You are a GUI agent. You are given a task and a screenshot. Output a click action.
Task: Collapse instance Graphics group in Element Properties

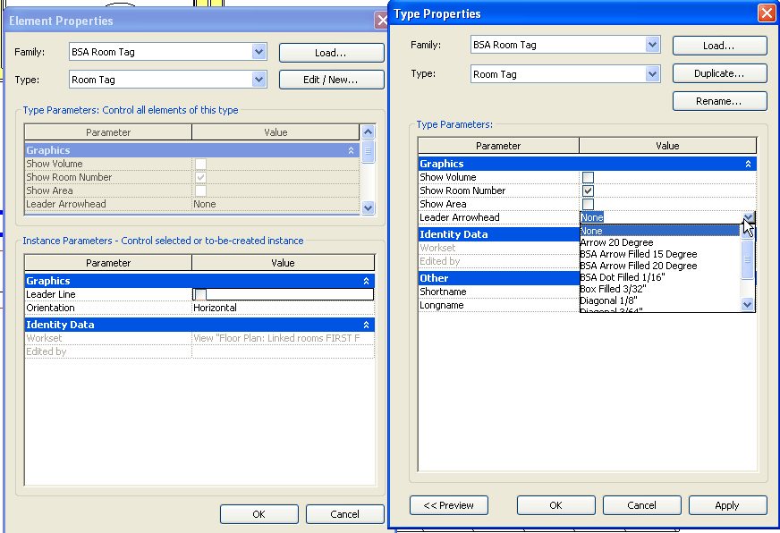(366, 281)
